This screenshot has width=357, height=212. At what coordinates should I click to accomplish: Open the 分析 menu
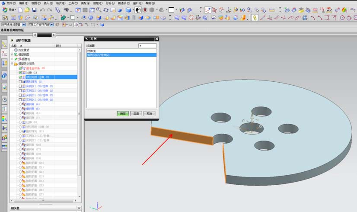coord(110,3)
